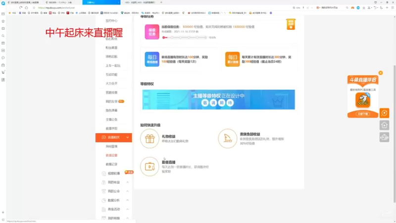The height and width of the screenshot is (223, 396).
Task: Click the night mode moon icon in the toolbar
Action: (x=381, y=7)
